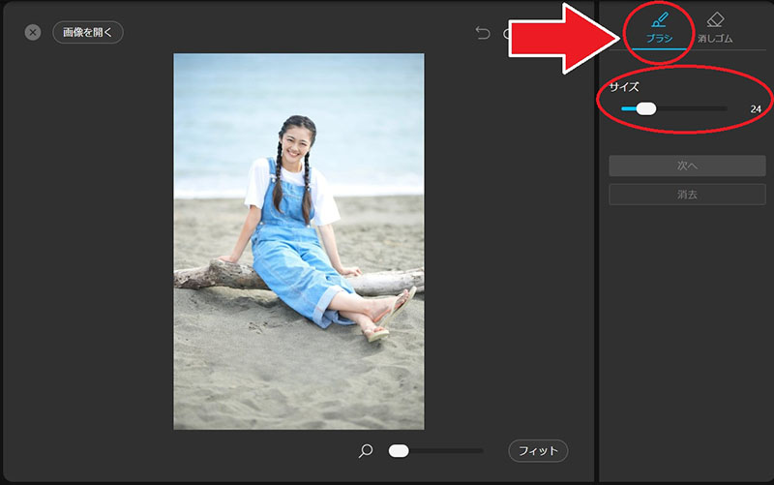Viewport: 774px width, 485px height.
Task: Click on the beach photo canvas
Action: tap(299, 241)
